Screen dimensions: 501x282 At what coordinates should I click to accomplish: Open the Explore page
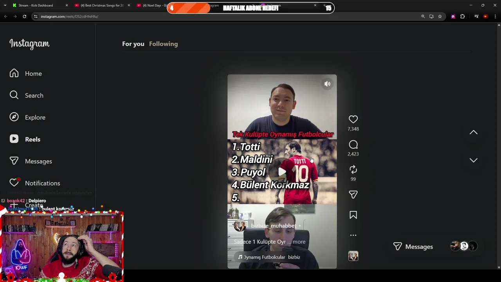point(27,117)
